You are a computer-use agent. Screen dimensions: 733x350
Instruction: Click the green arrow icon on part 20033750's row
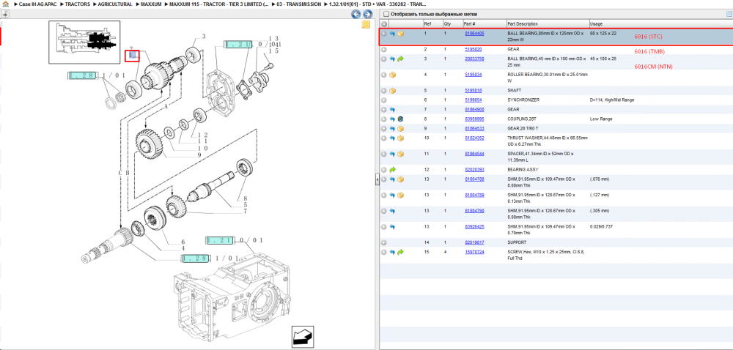401,59
